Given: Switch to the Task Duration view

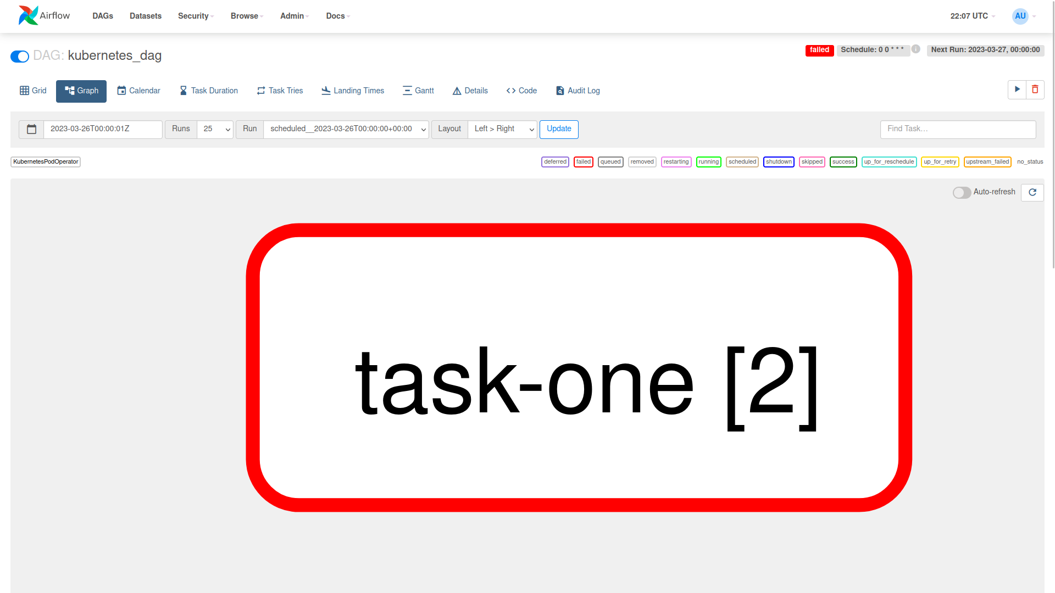Looking at the screenshot, I should [208, 91].
